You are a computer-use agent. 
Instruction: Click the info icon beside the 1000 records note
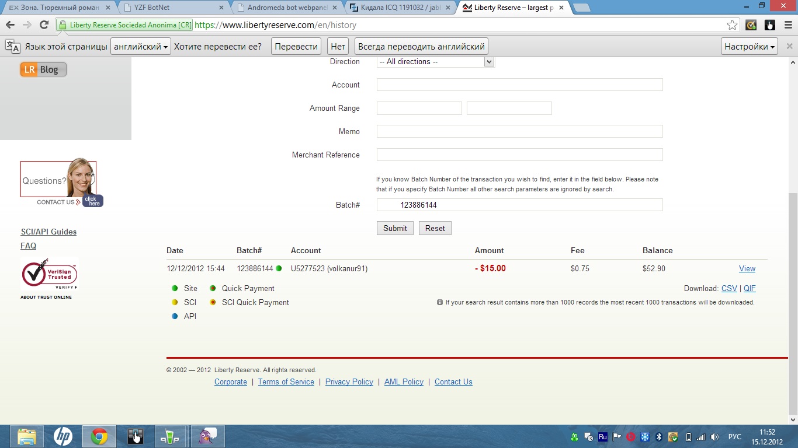click(439, 302)
